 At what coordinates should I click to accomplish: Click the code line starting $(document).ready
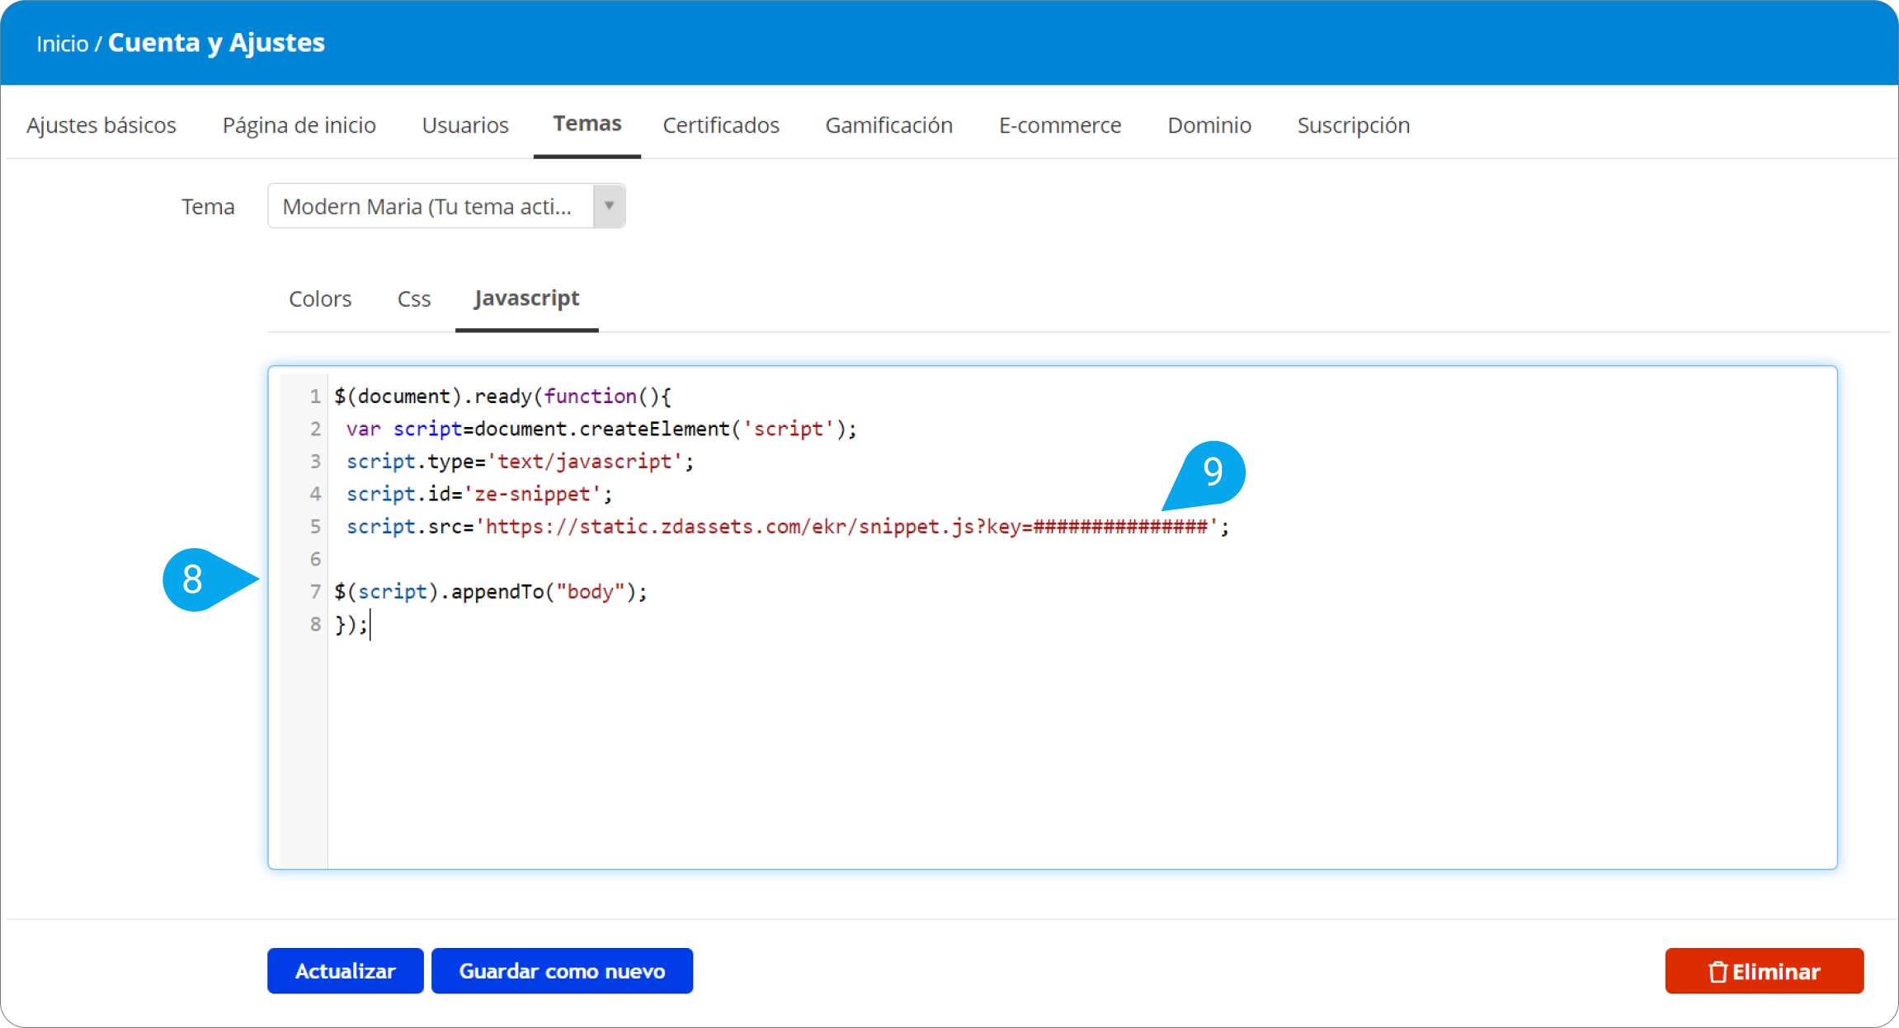click(x=502, y=397)
